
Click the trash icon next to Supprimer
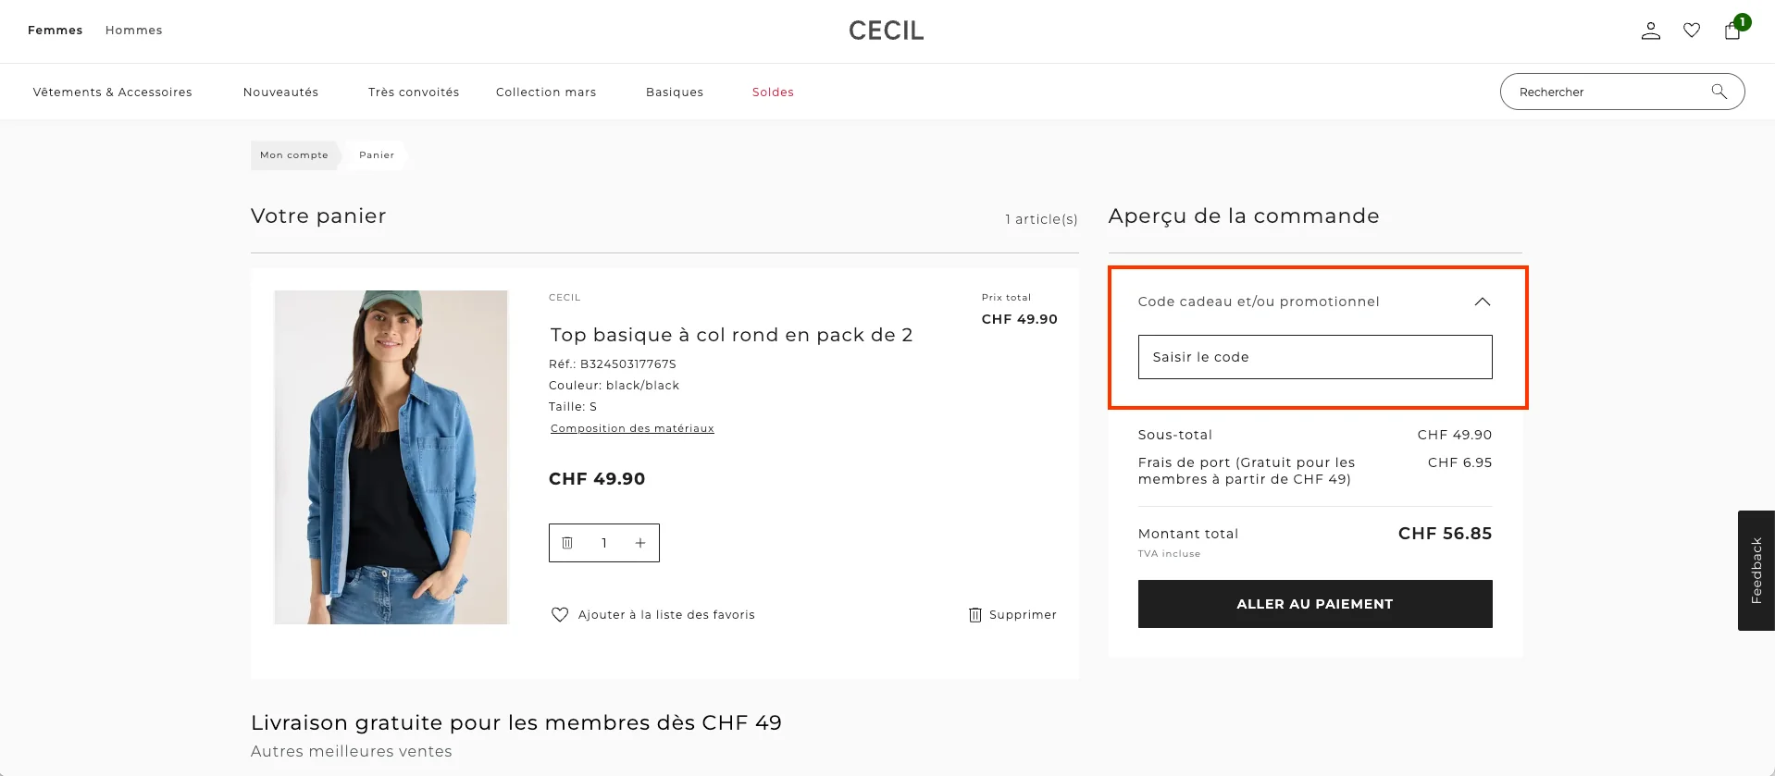[974, 614]
